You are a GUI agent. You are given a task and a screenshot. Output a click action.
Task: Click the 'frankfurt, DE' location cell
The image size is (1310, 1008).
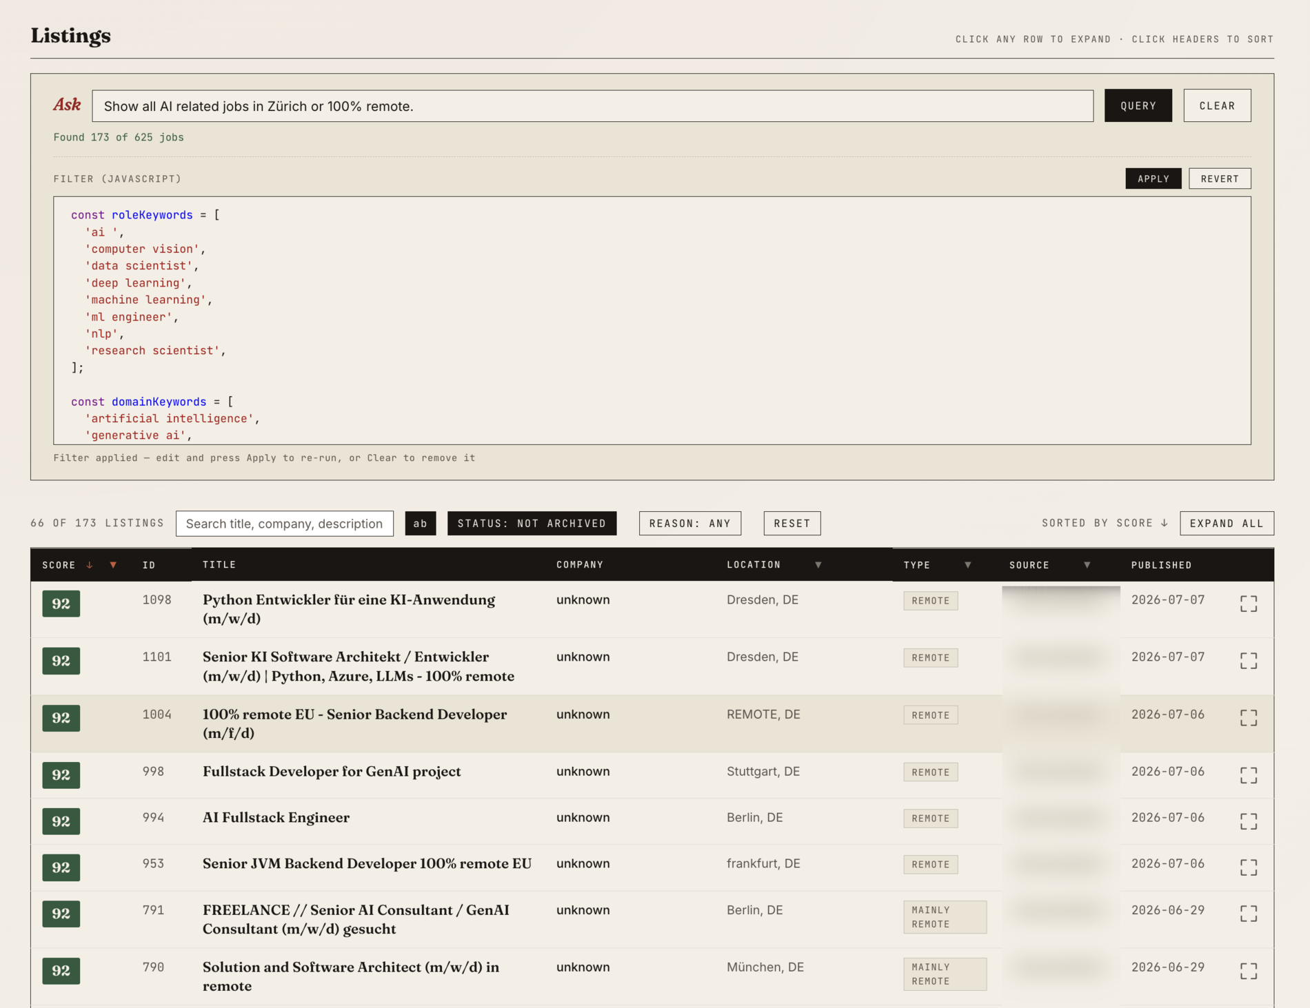(763, 864)
